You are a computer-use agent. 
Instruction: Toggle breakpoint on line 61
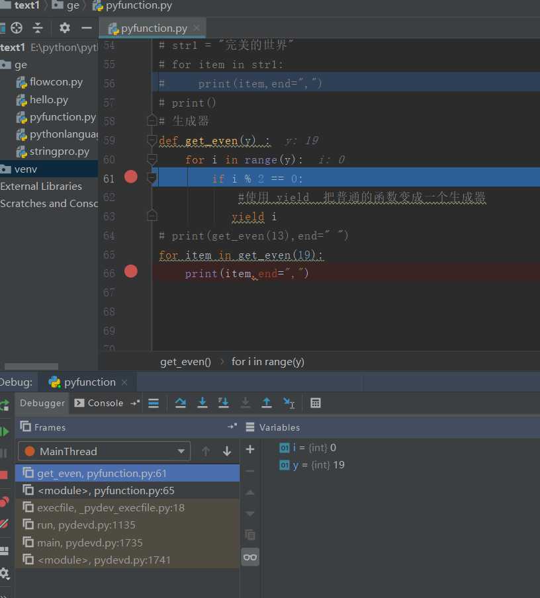pos(131,177)
